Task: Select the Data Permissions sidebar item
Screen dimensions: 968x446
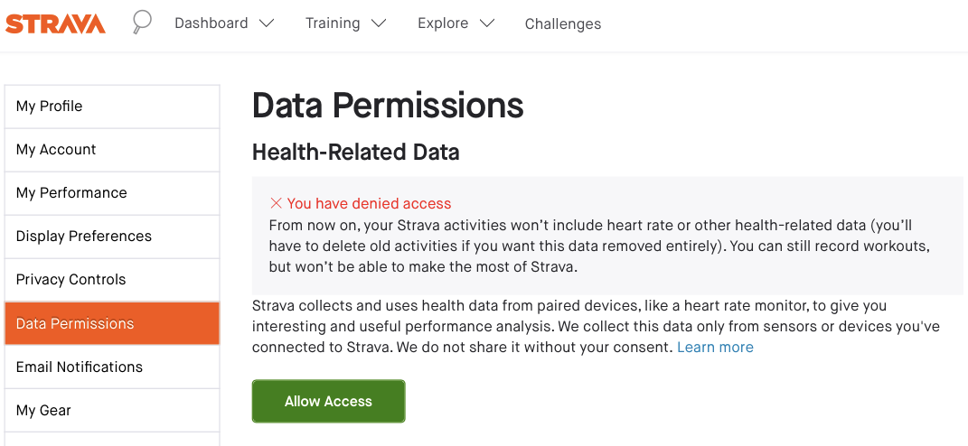Action: [x=112, y=323]
